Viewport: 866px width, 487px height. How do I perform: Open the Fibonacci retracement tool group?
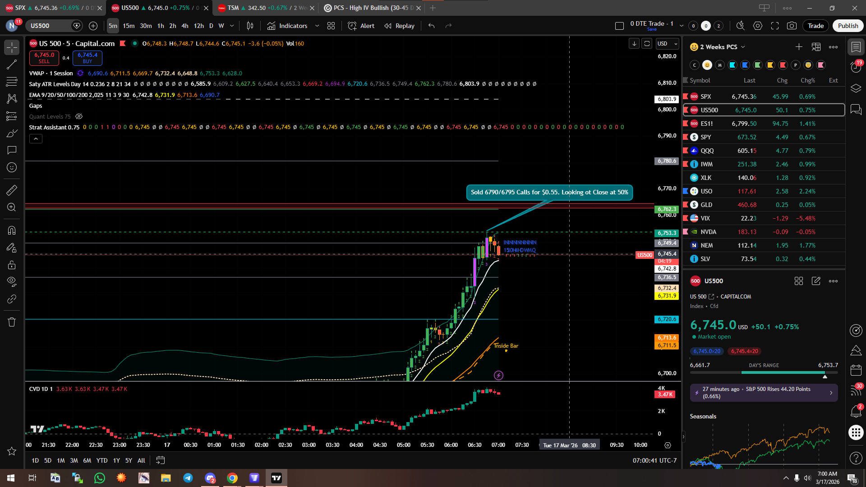pos(12,82)
